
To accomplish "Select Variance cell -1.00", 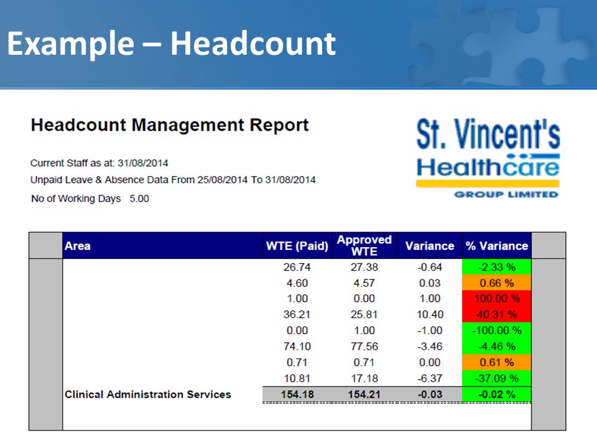I will tap(430, 330).
